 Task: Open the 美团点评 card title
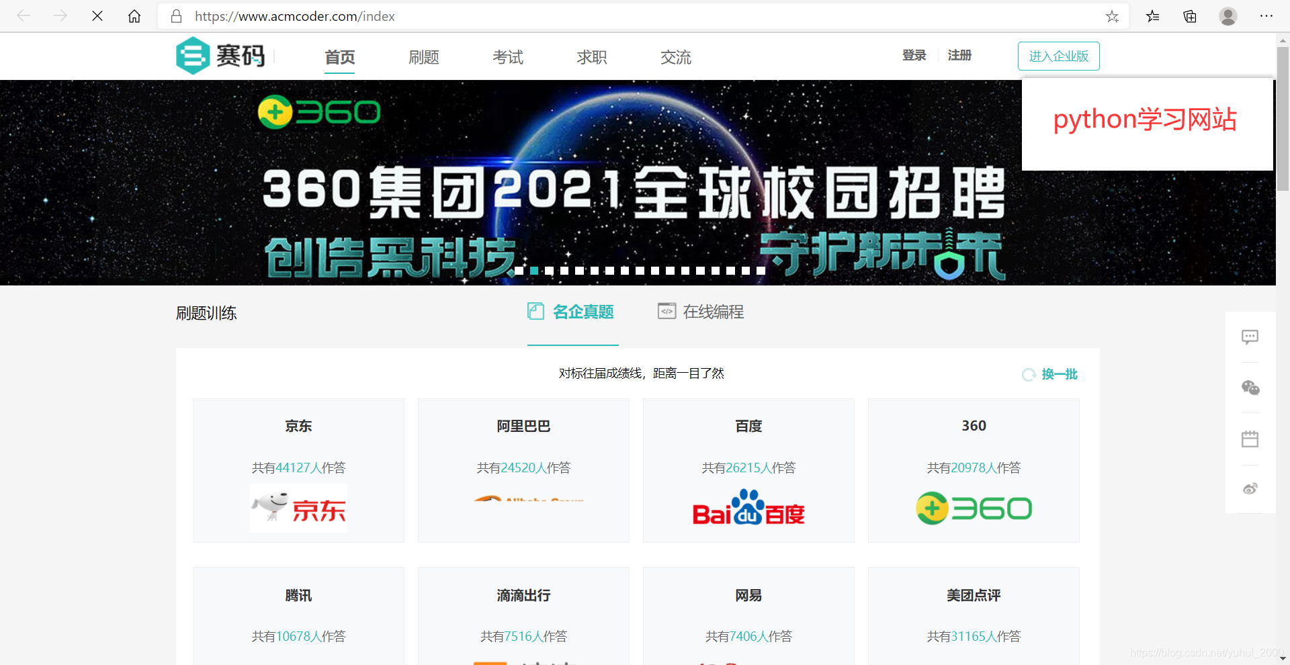[974, 596]
